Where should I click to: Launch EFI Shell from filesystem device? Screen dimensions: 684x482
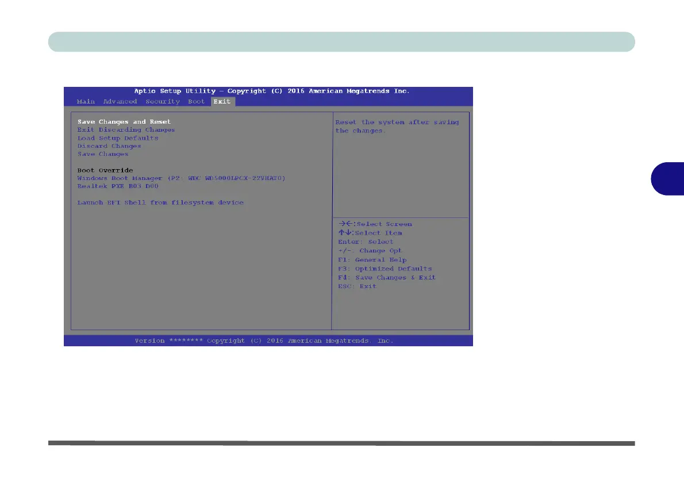pos(160,202)
